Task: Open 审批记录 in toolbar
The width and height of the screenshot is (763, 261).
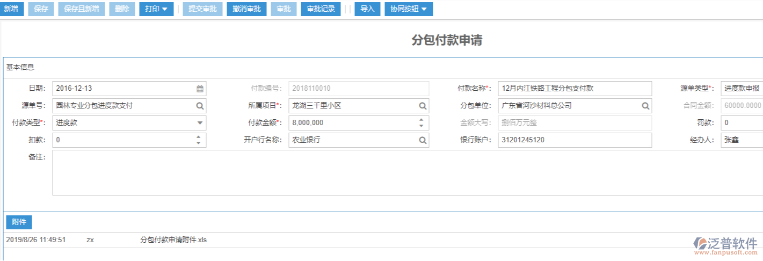Action: tap(321, 9)
